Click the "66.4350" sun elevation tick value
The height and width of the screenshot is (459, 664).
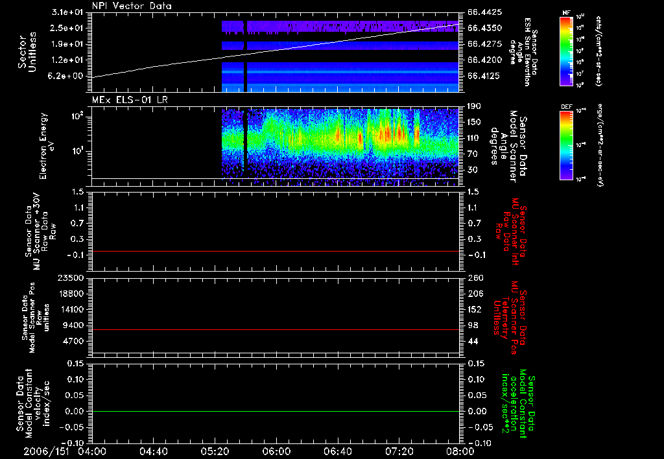[x=485, y=28]
